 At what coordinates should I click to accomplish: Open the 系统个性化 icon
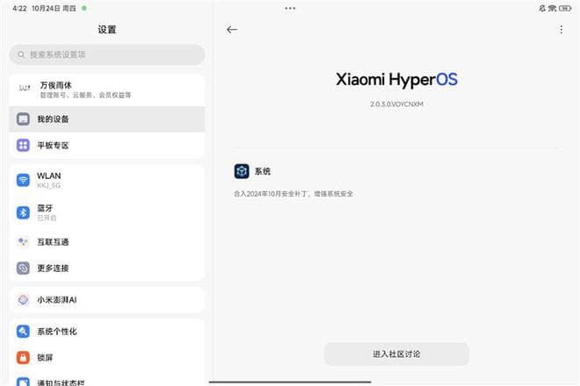coord(24,332)
